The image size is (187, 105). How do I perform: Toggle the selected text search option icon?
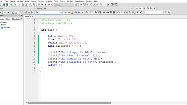(75, 12)
